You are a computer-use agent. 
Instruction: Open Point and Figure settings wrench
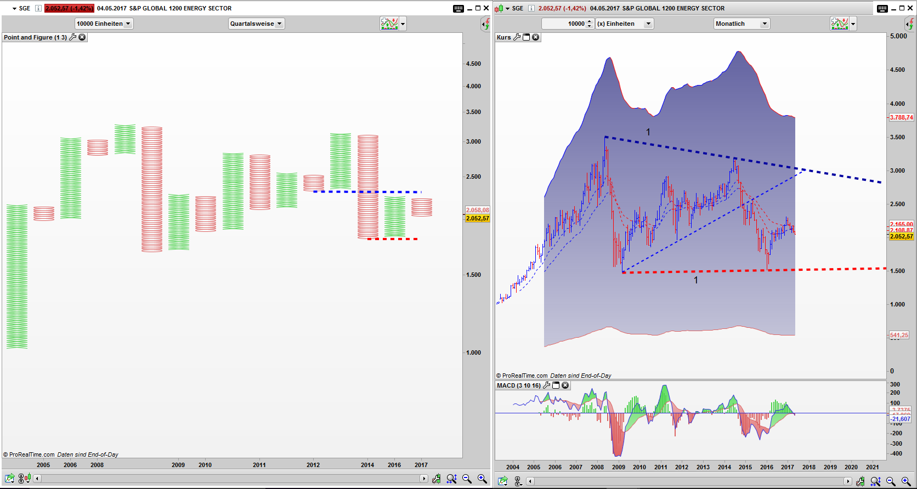coord(73,37)
